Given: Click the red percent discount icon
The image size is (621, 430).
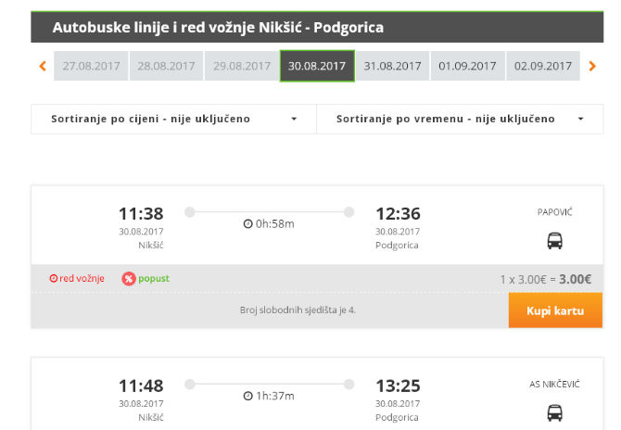Looking at the screenshot, I should point(129,279).
